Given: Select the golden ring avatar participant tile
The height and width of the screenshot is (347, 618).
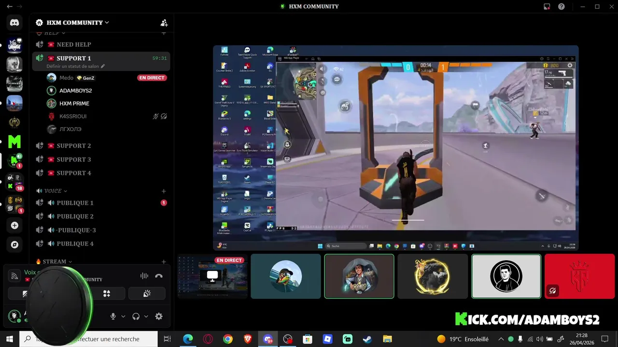Looking at the screenshot, I should [x=433, y=277].
